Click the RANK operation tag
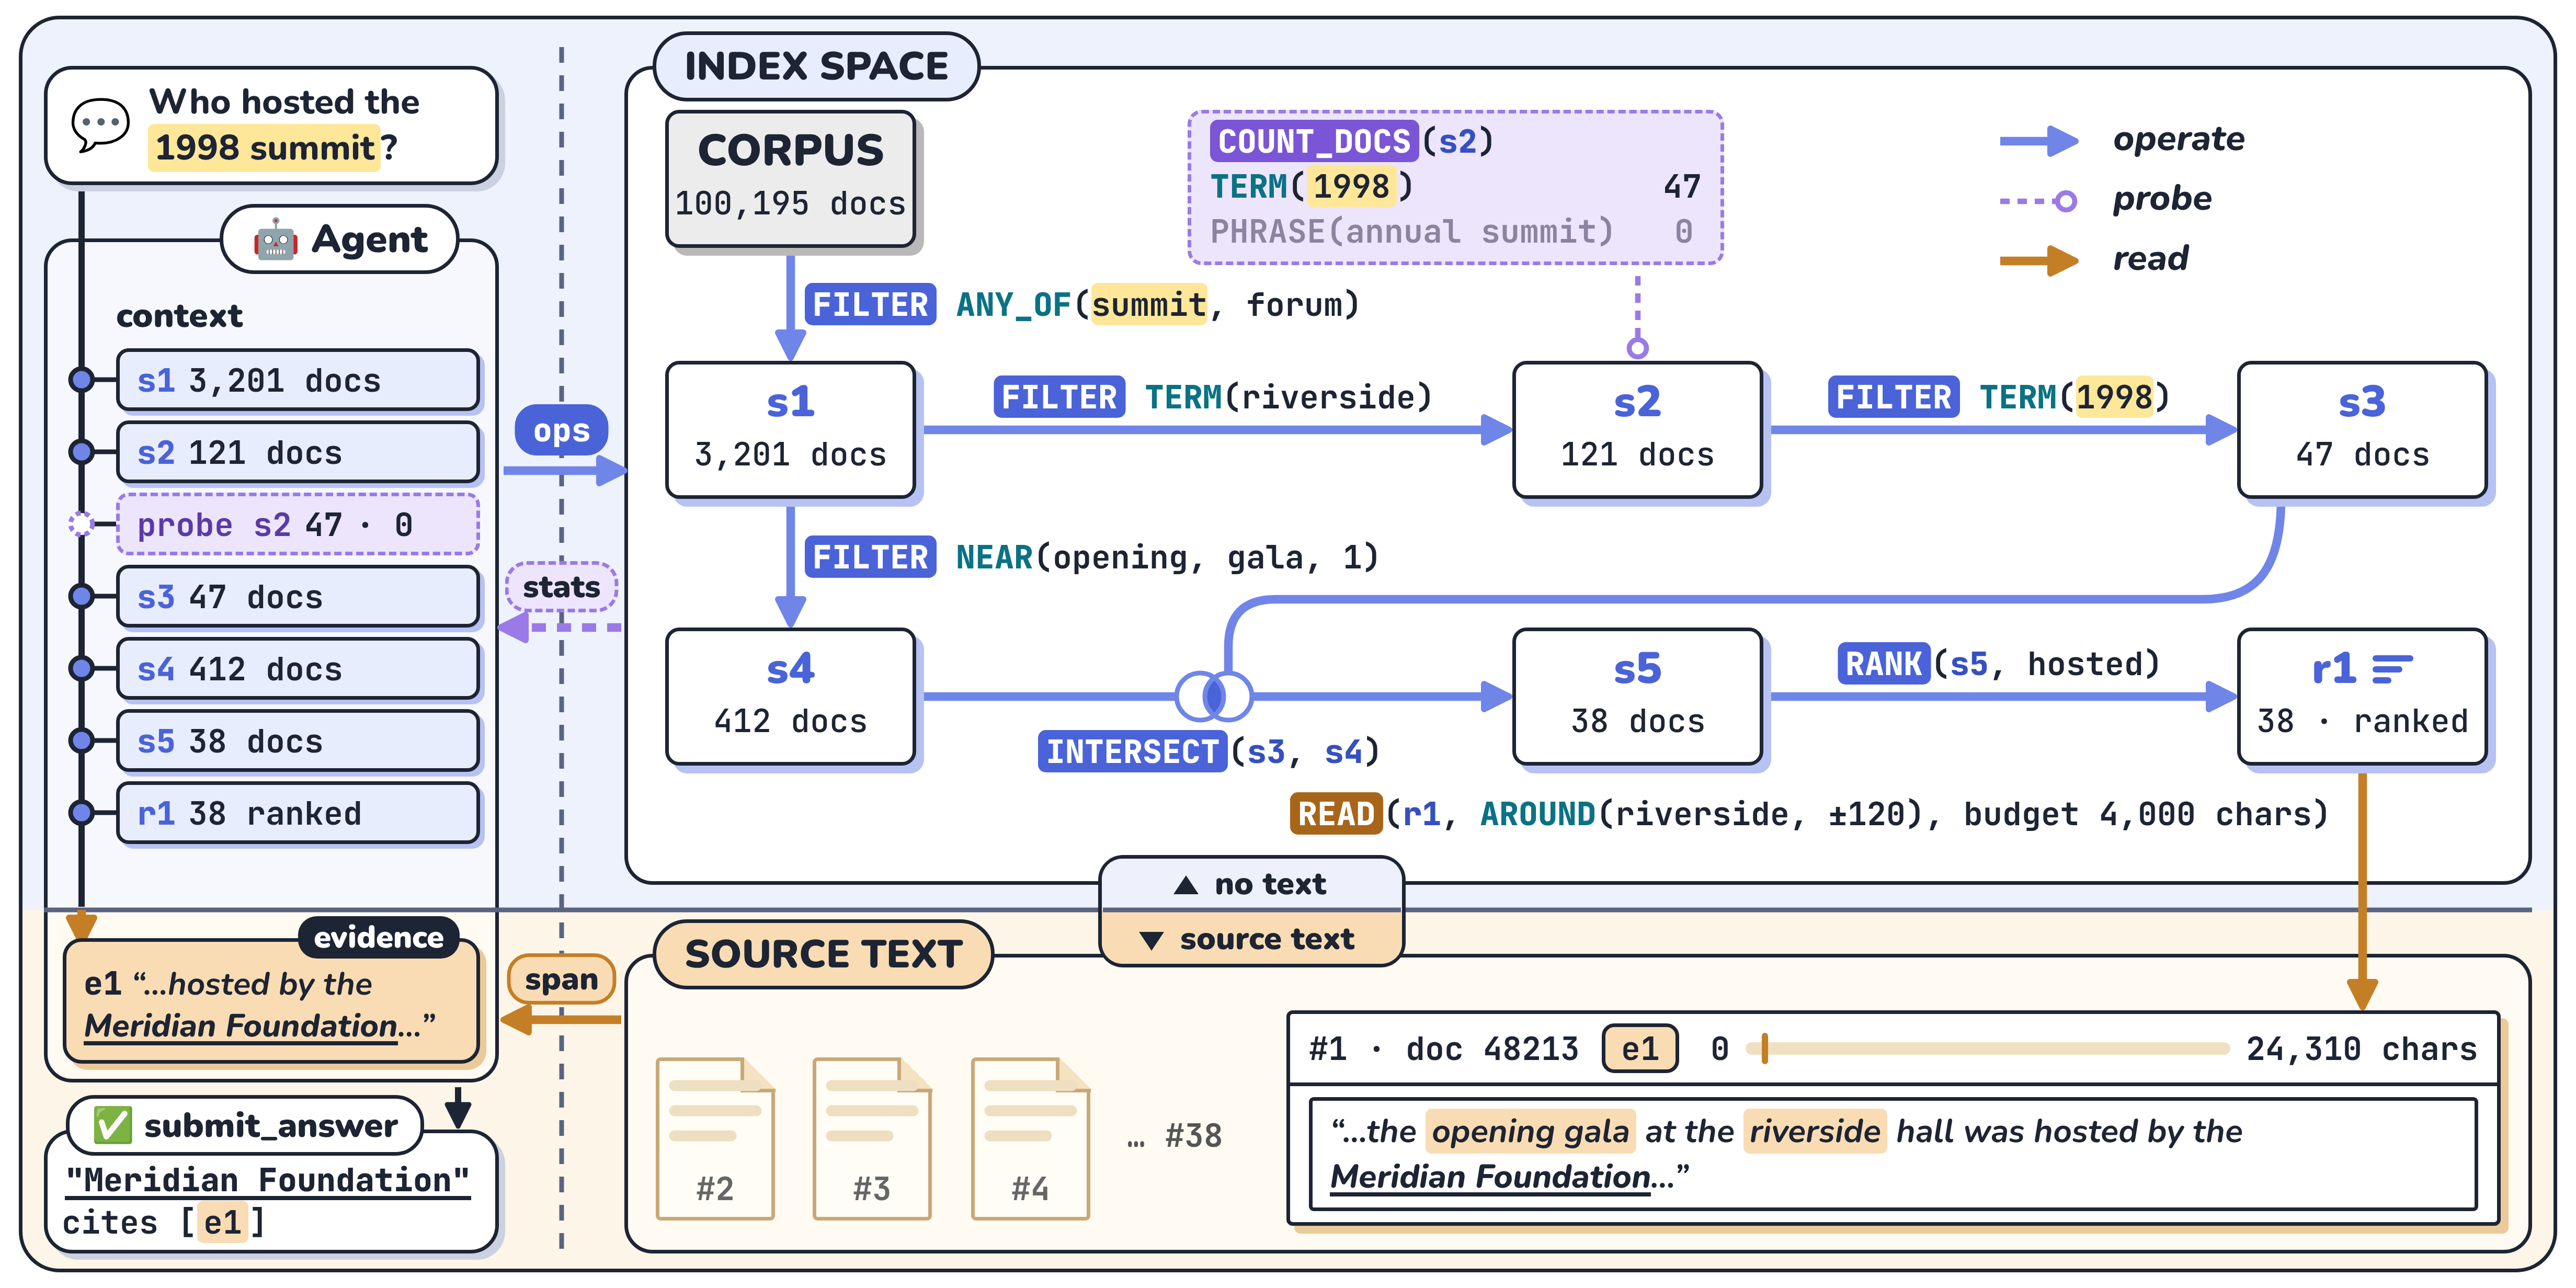Screen dimensions: 2576x1288 [1884, 664]
